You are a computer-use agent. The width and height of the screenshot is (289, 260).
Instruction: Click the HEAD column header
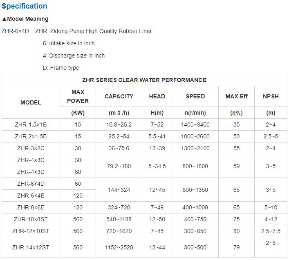tap(157, 96)
